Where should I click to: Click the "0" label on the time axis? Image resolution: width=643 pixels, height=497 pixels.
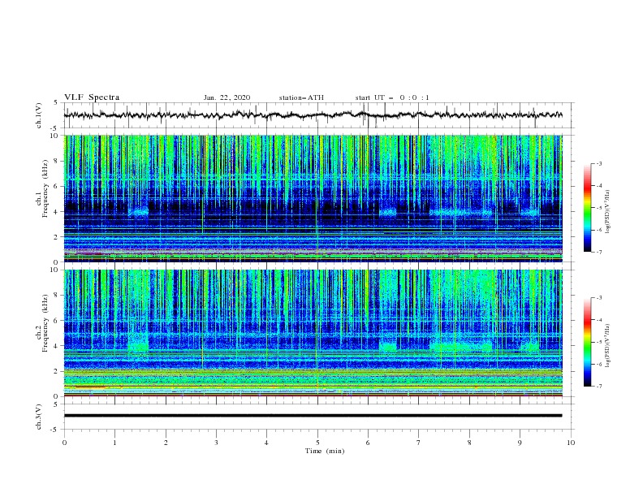[64, 443]
